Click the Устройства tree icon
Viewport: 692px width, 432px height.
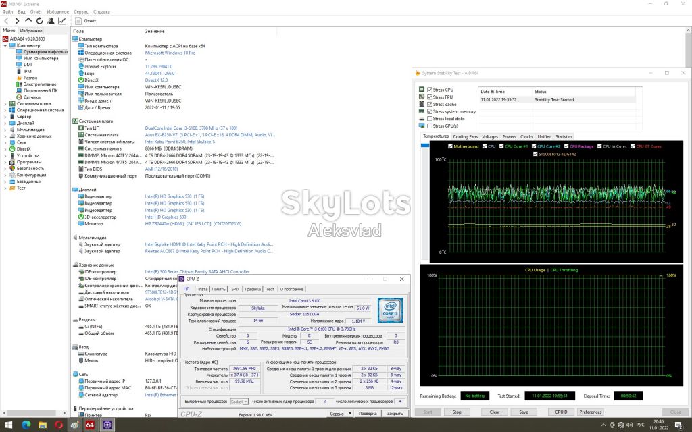12,155
